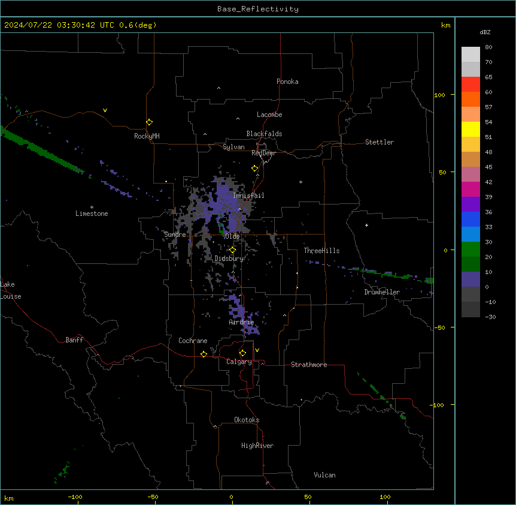Click the asterisk marker above Limestone
The width and height of the screenshot is (516, 505).
[92, 208]
